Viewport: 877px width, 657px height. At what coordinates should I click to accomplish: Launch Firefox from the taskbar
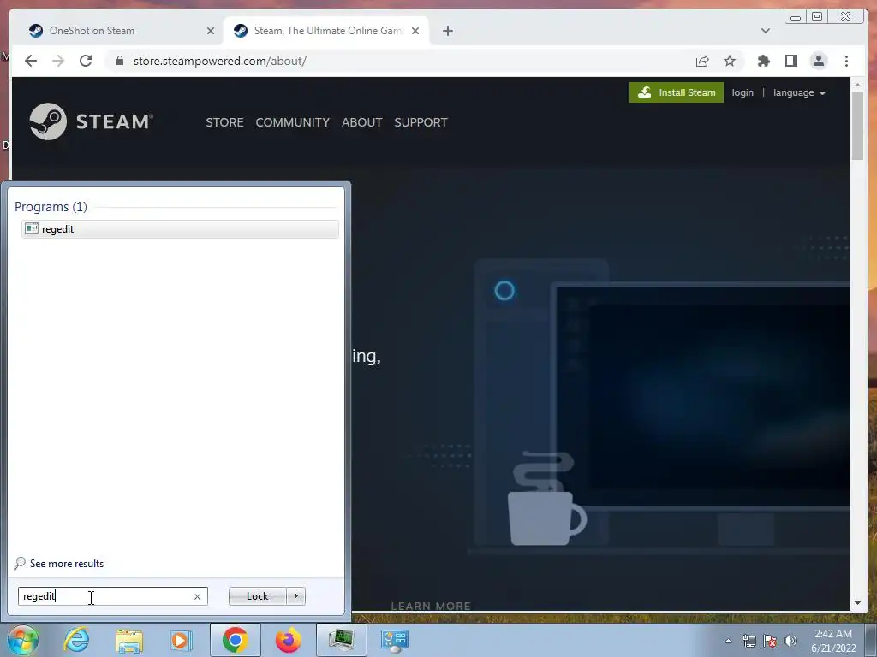tap(288, 640)
